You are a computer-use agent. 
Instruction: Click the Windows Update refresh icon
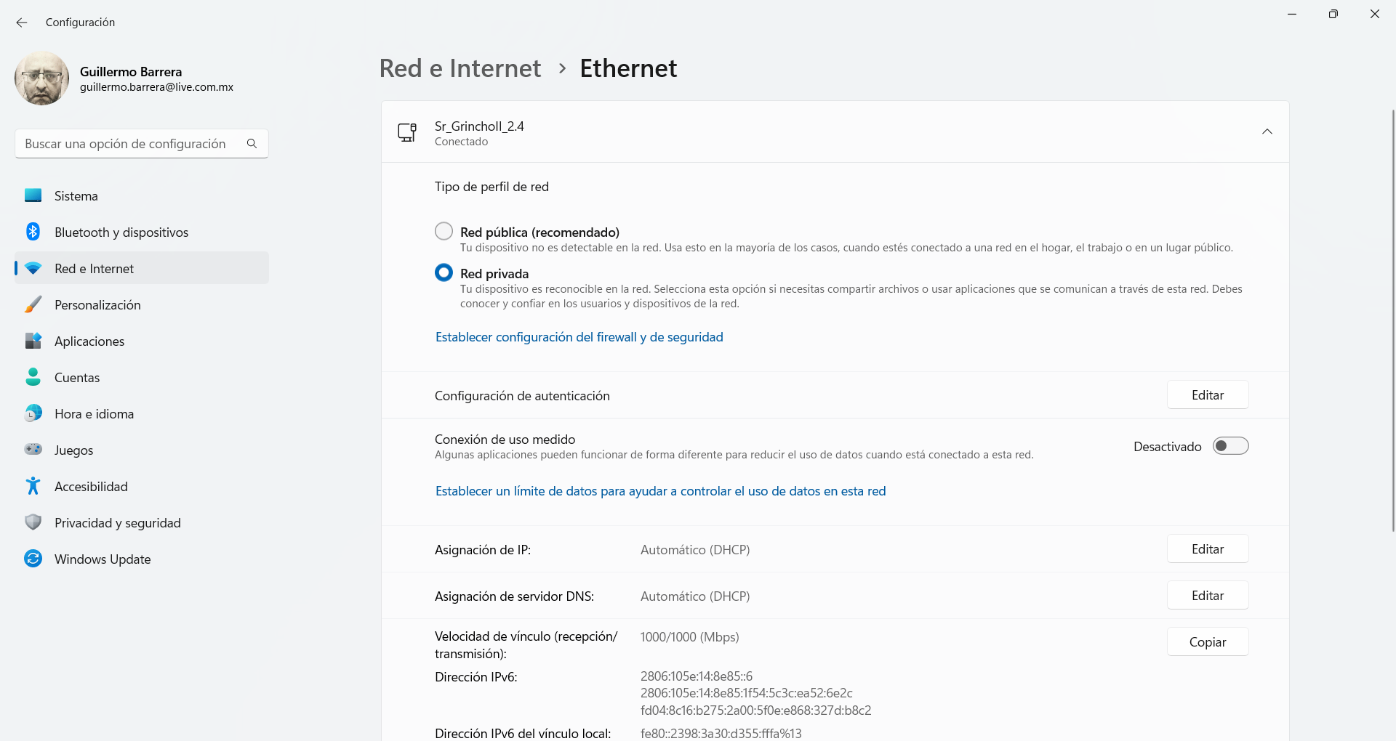click(33, 559)
